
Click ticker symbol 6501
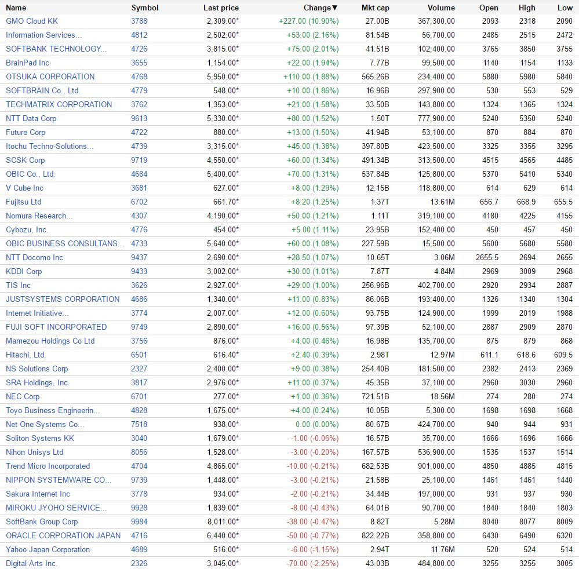(139, 355)
